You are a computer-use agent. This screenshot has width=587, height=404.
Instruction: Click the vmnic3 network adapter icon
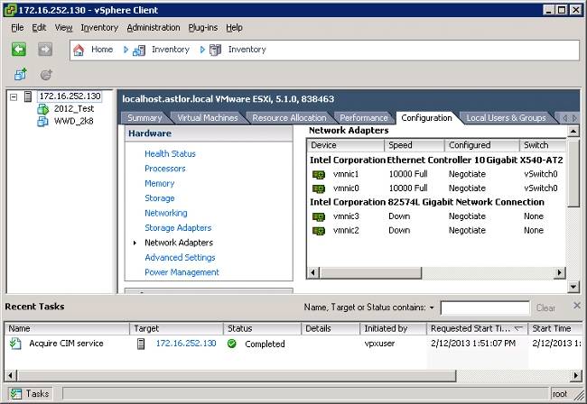click(x=319, y=216)
